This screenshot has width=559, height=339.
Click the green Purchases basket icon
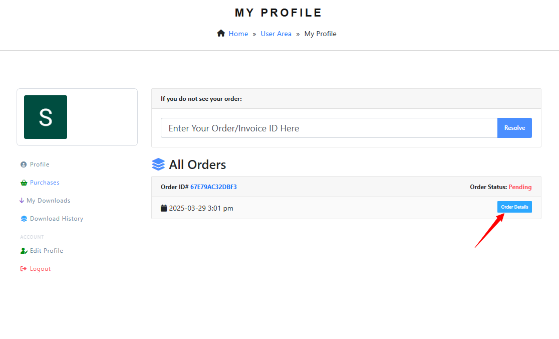[x=24, y=183]
